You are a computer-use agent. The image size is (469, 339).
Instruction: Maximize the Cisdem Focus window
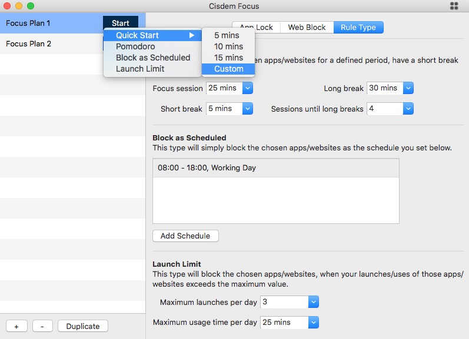point(31,6)
